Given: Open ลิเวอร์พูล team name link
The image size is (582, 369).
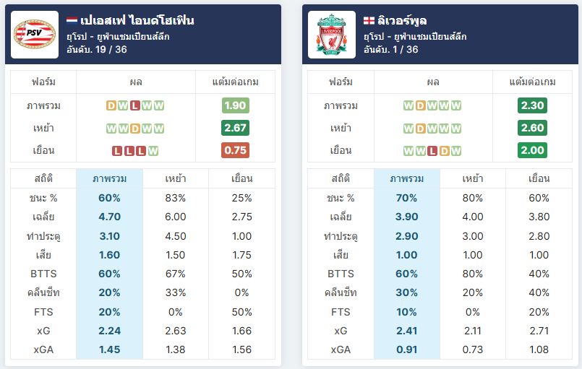Looking at the screenshot, I should tap(402, 20).
